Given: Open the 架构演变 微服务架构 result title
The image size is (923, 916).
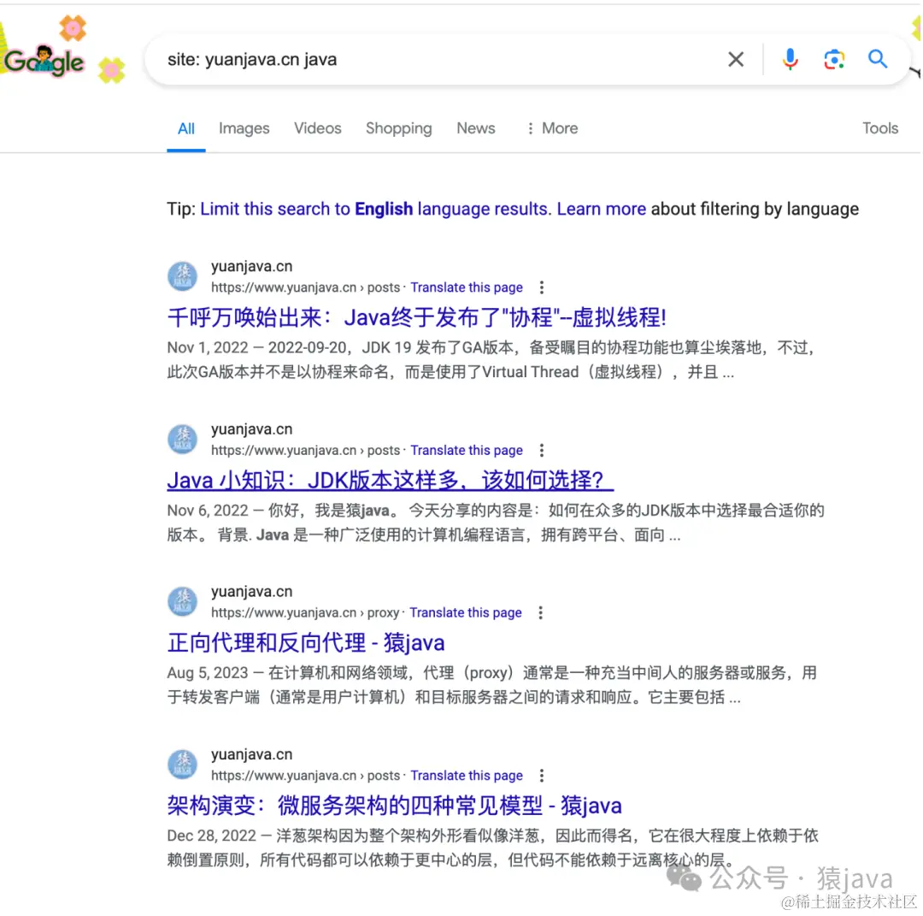Looking at the screenshot, I should (394, 806).
